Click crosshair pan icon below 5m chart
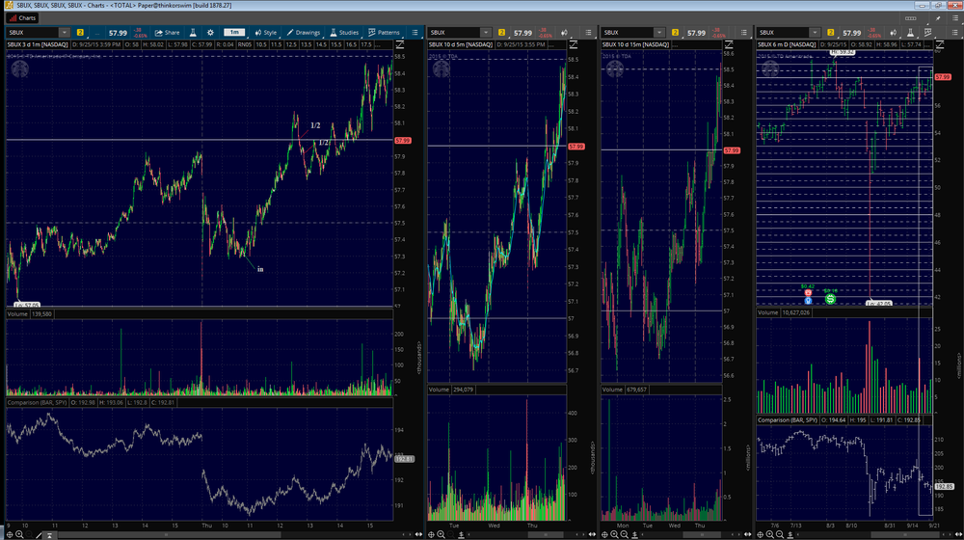Screen dimensions: 964x540 coord(431,535)
